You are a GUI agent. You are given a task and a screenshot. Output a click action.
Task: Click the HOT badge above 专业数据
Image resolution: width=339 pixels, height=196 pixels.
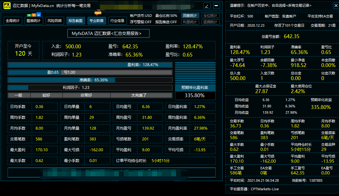pos(98,13)
